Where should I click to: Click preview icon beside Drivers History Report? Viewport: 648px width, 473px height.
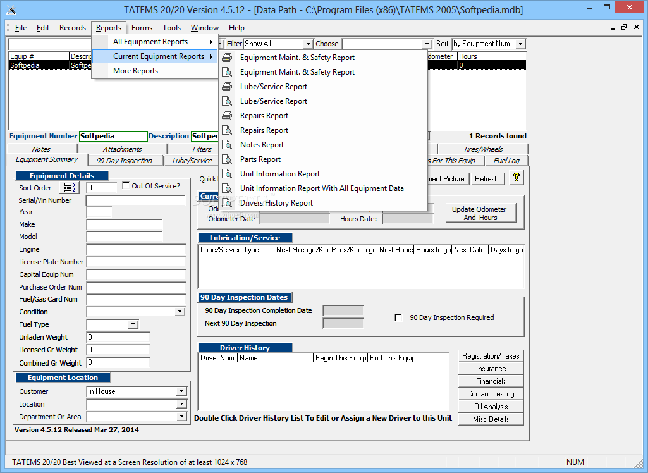point(227,202)
